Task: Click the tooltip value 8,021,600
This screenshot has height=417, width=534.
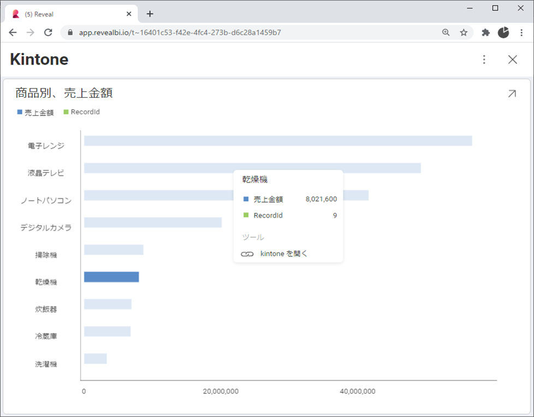Action: (x=321, y=199)
